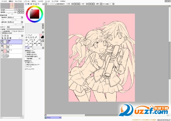Select the zoom magnifier tool
The image size is (171, 121).
click(29, 37)
